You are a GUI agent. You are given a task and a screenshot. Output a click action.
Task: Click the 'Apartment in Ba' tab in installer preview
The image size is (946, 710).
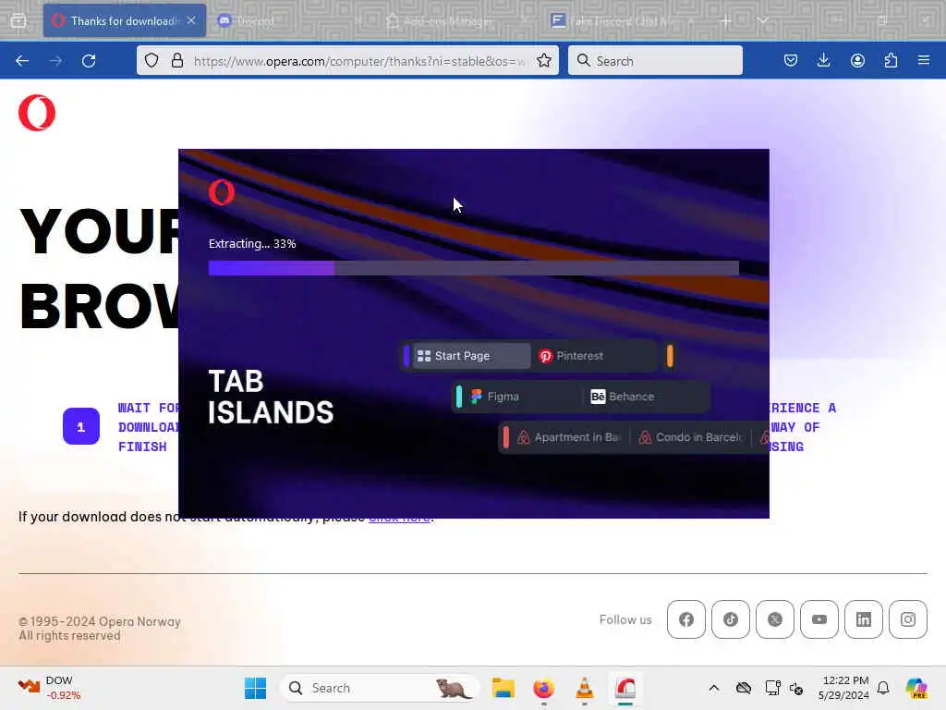point(569,437)
